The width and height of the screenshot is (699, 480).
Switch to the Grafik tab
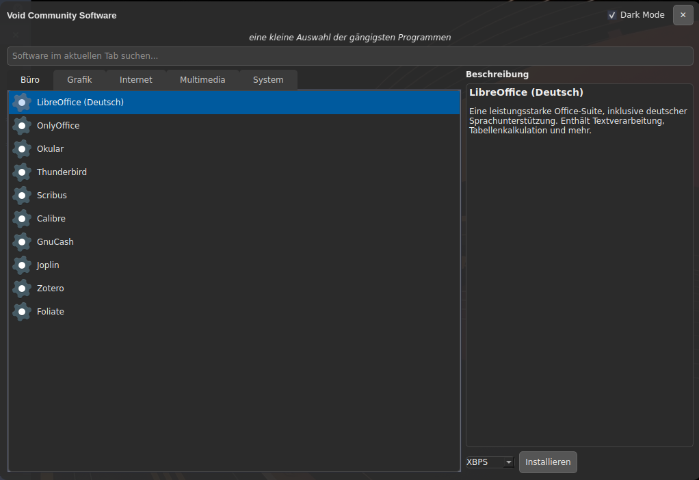click(79, 80)
